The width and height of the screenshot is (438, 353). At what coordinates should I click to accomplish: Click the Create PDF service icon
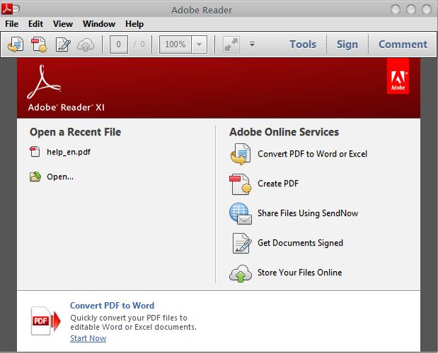[x=241, y=184]
